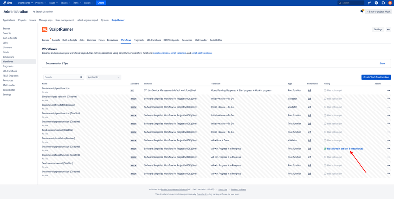Click the Create button
The height and width of the screenshot is (199, 394).
[101, 3]
